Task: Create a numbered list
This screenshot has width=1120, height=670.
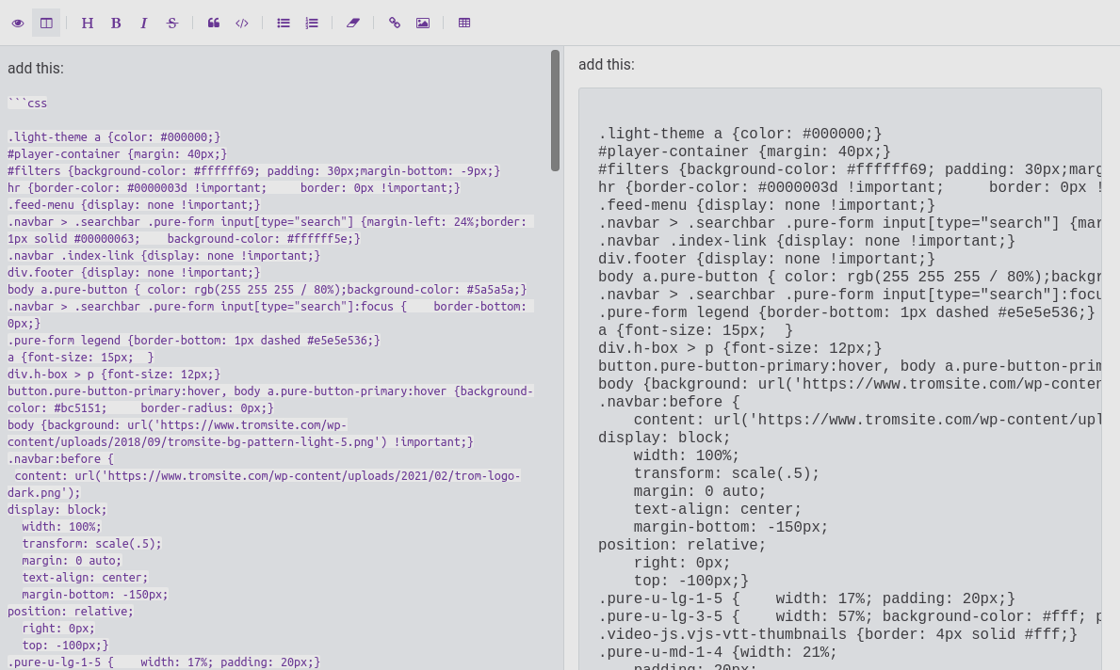Action: pos(312,23)
